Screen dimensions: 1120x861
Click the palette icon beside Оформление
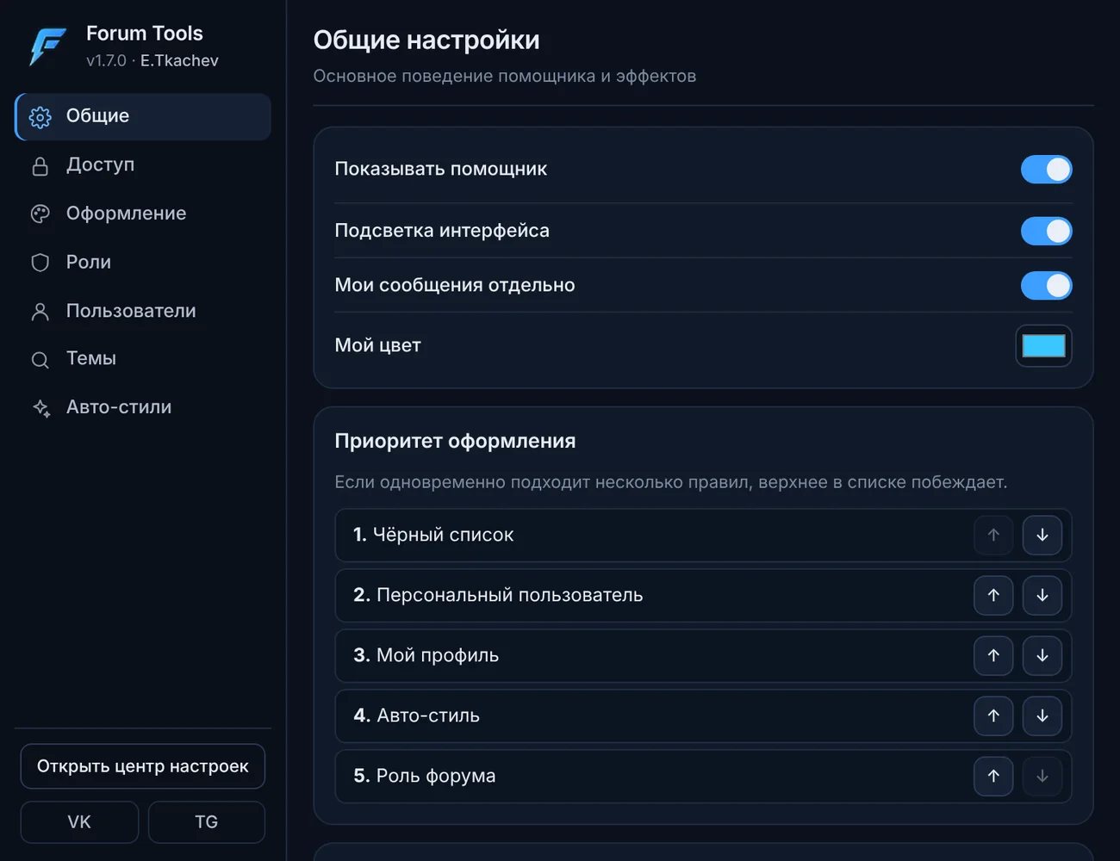tap(40, 214)
